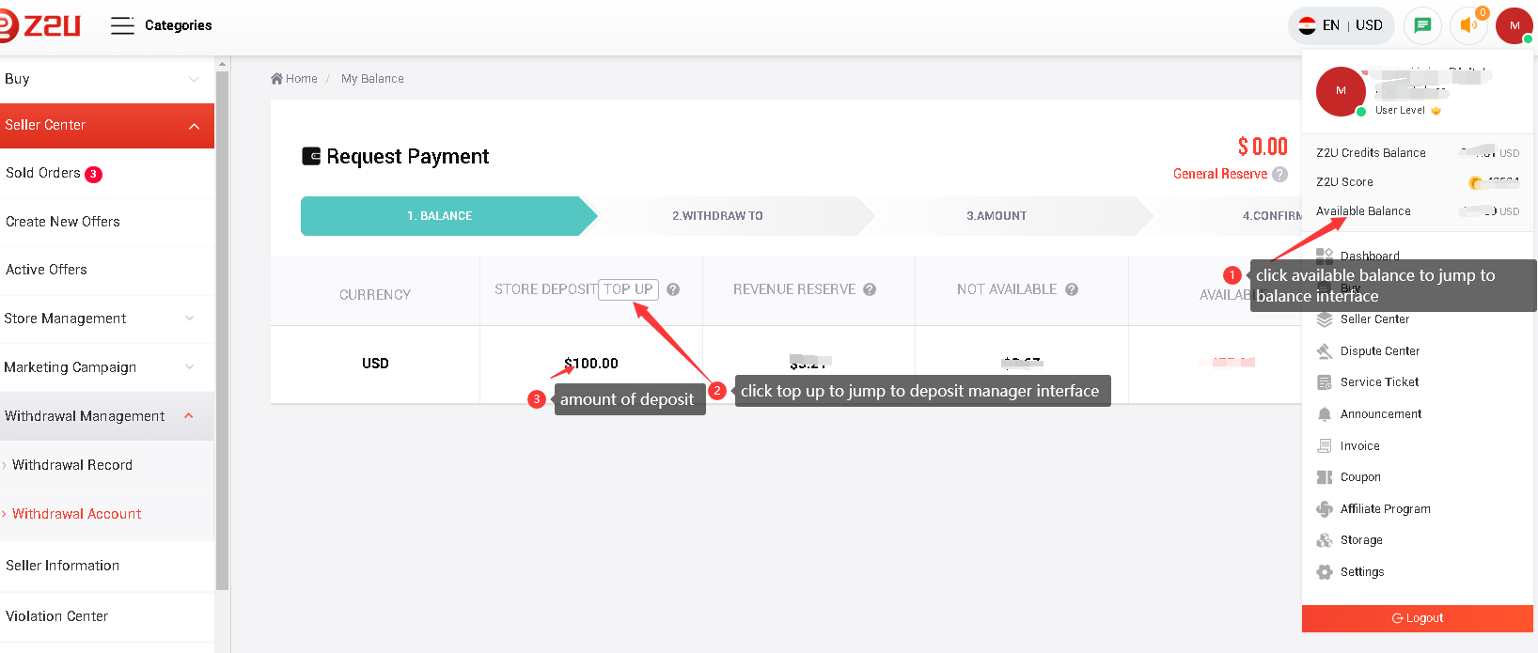This screenshot has width=1538, height=653.
Task: Click the notification speaker icon
Action: click(x=1468, y=25)
